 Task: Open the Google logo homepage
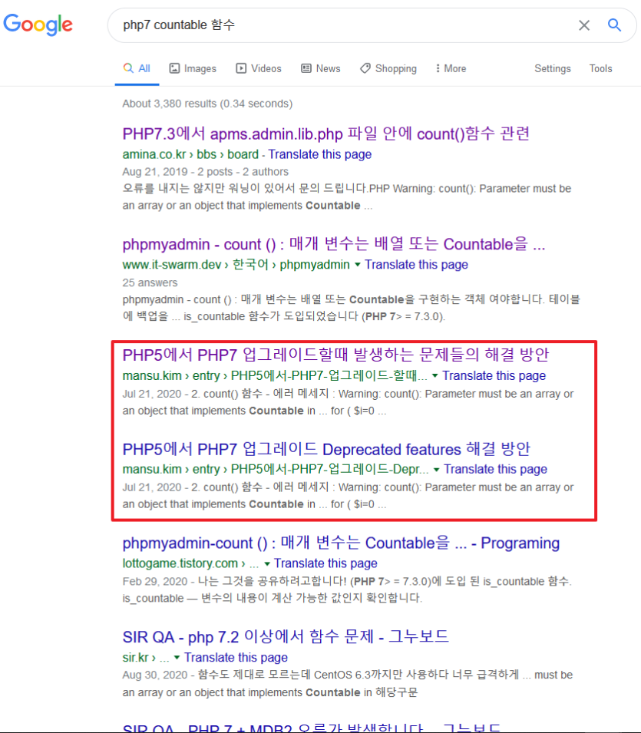[38, 25]
